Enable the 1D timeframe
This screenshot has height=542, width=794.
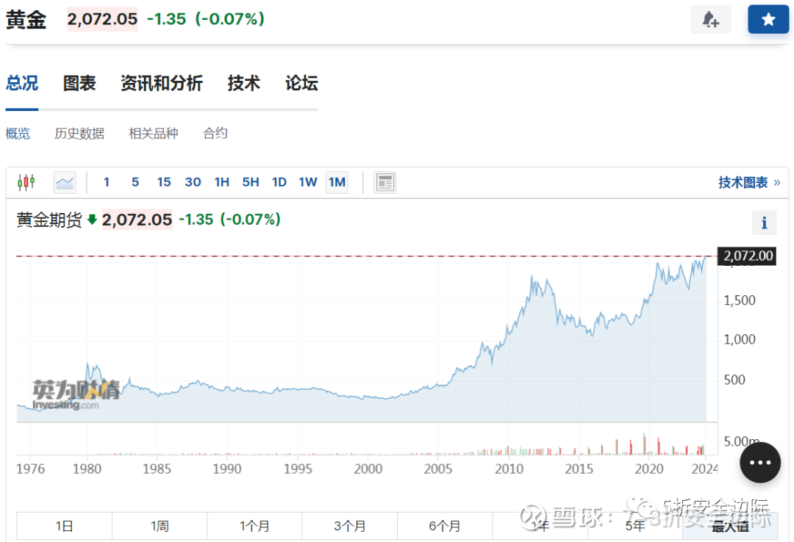(x=279, y=181)
